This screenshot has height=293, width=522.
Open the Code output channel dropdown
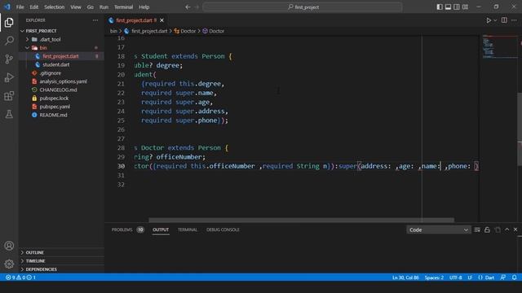click(x=439, y=230)
